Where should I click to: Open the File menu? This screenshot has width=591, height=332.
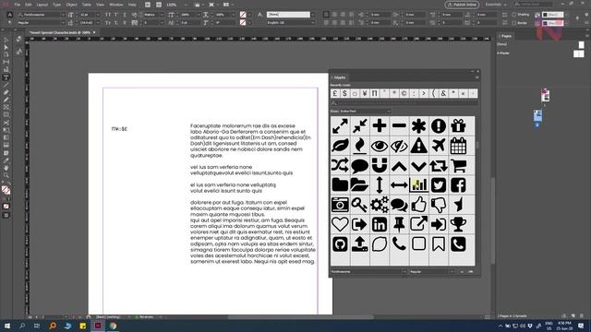18,5
